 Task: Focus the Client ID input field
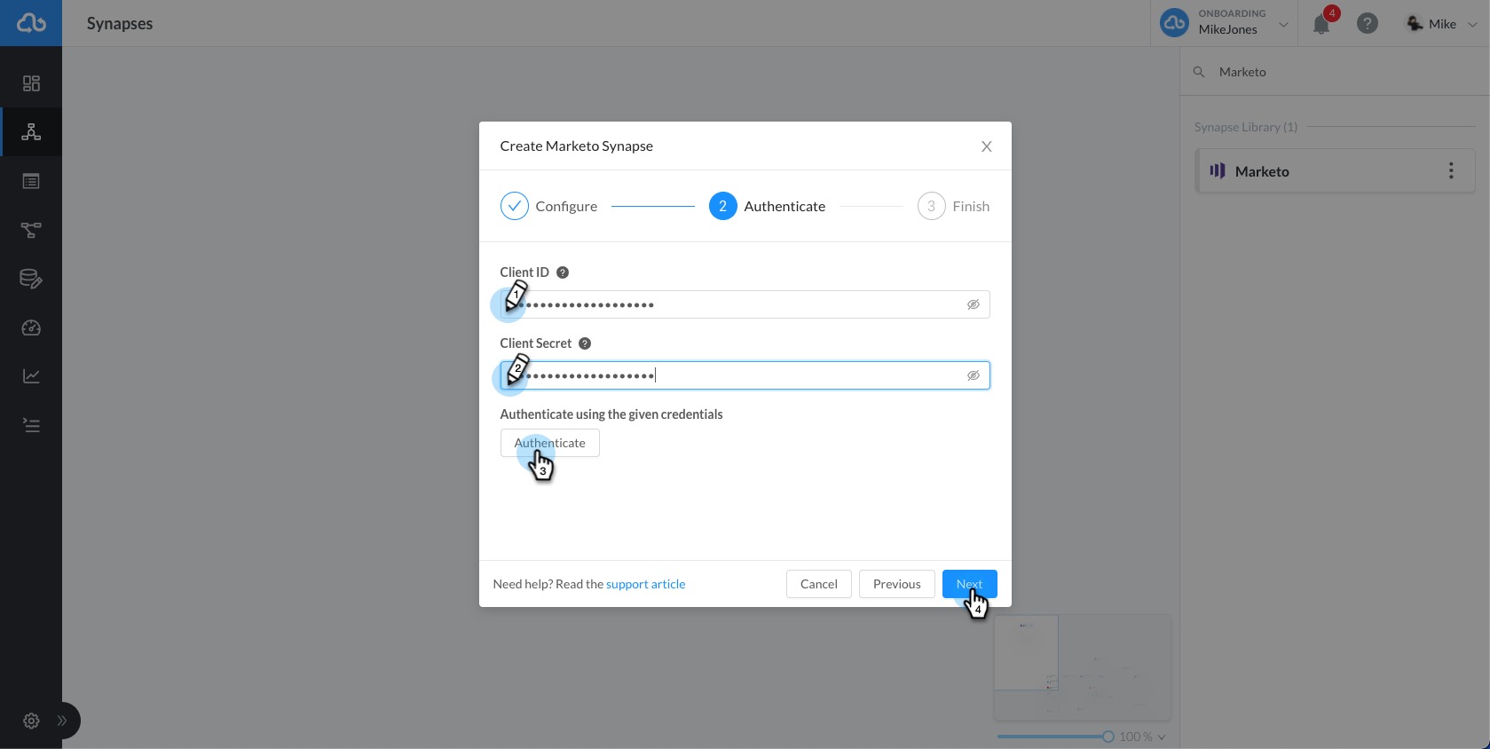point(745,304)
